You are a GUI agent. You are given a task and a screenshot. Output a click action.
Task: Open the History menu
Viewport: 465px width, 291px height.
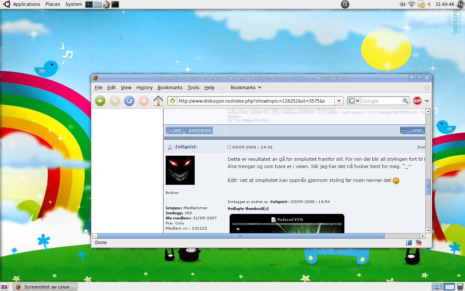coord(144,87)
